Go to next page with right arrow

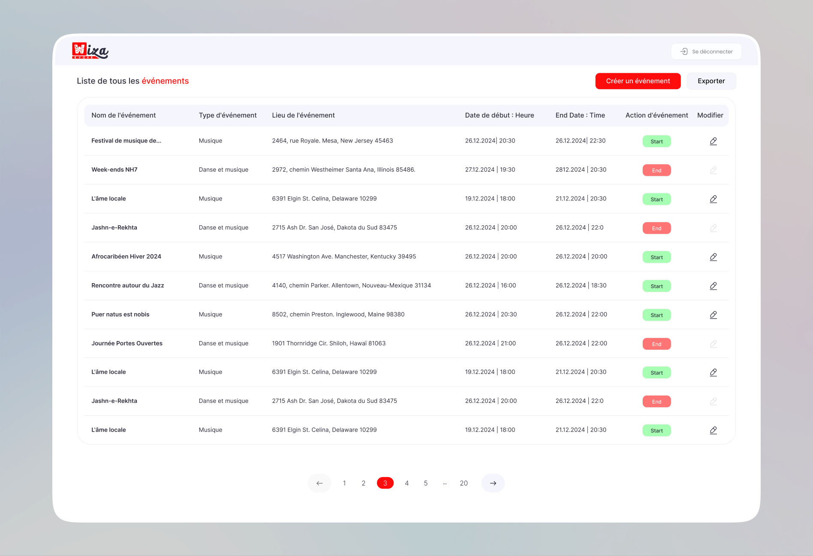point(493,483)
